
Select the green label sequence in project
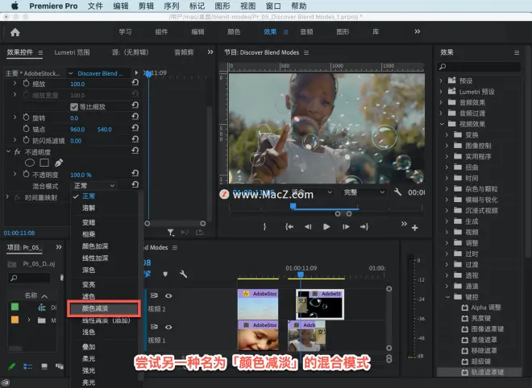[15, 307]
